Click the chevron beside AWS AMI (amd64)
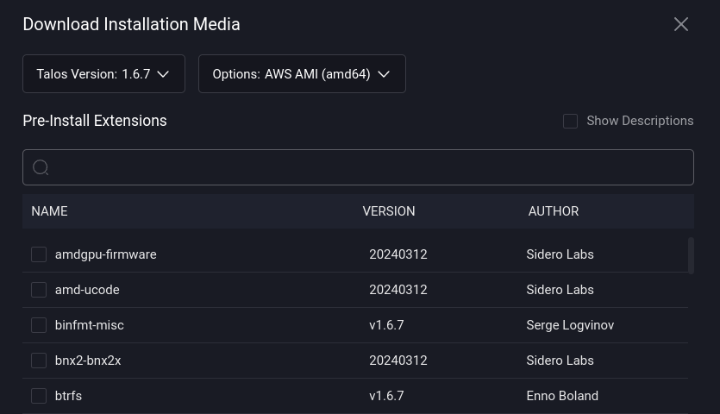Viewport: 720px width, 414px height. [x=384, y=74]
